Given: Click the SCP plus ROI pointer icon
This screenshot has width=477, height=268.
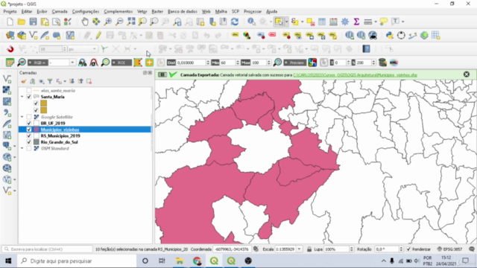Looking at the screenshot, I should click(x=149, y=63).
